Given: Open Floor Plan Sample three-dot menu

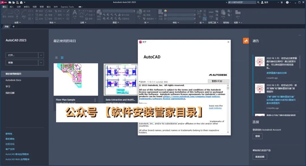Looking at the screenshot, I should [95, 100].
